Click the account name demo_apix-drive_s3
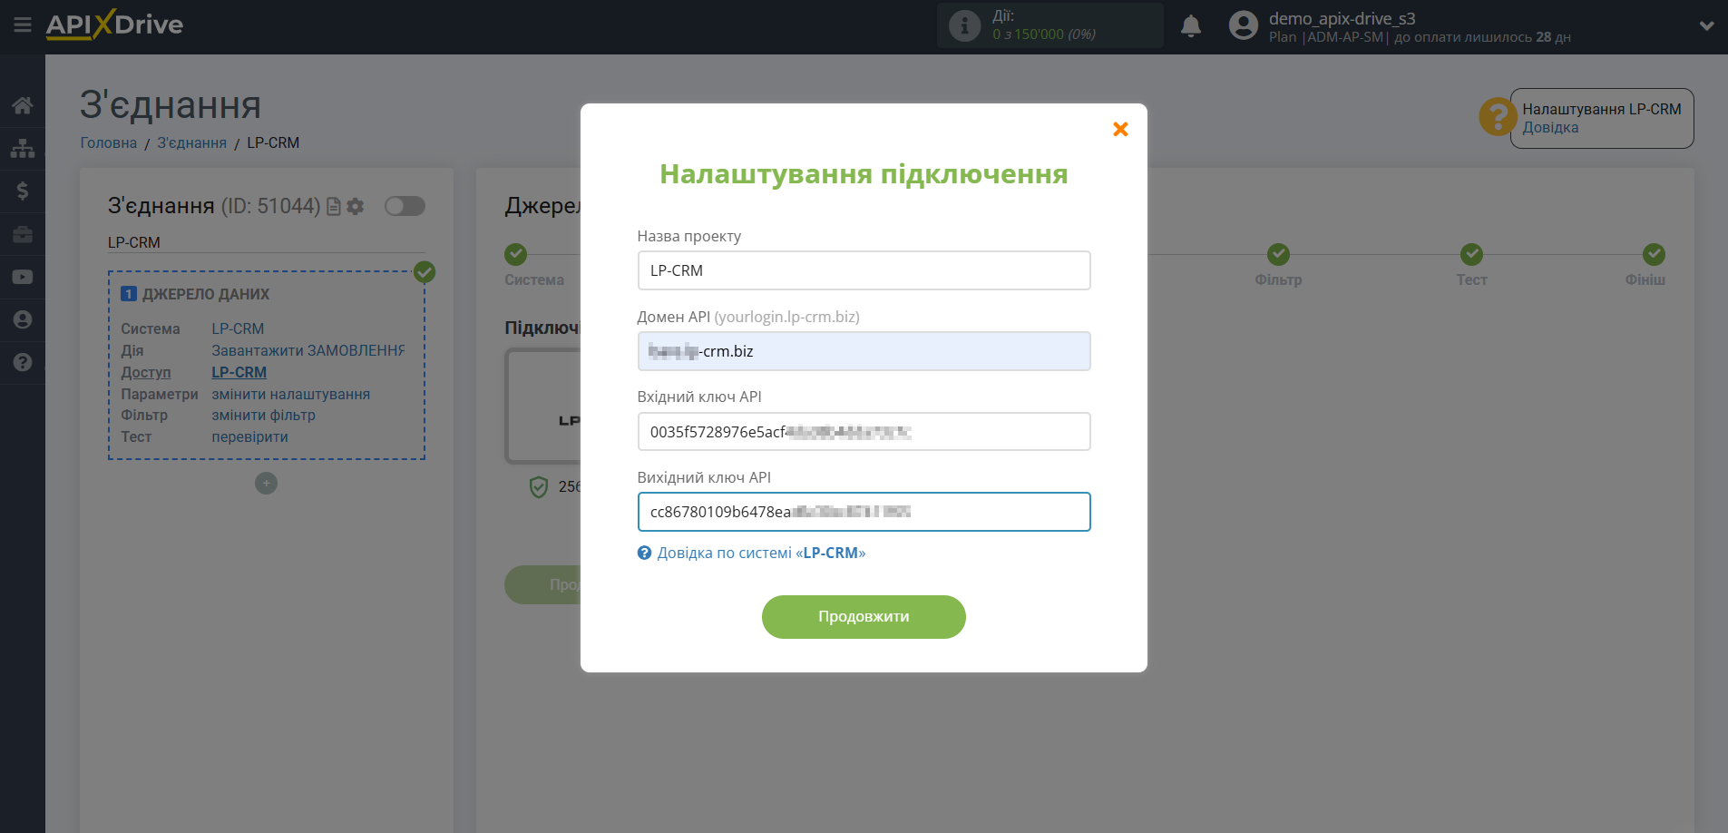1728x833 pixels. [x=1342, y=18]
